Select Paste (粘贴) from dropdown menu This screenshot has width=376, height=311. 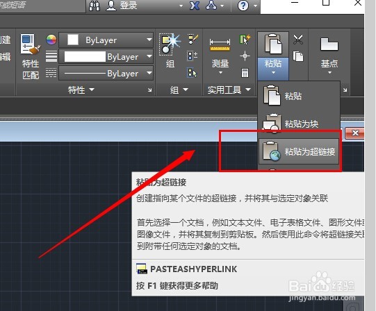pos(299,96)
